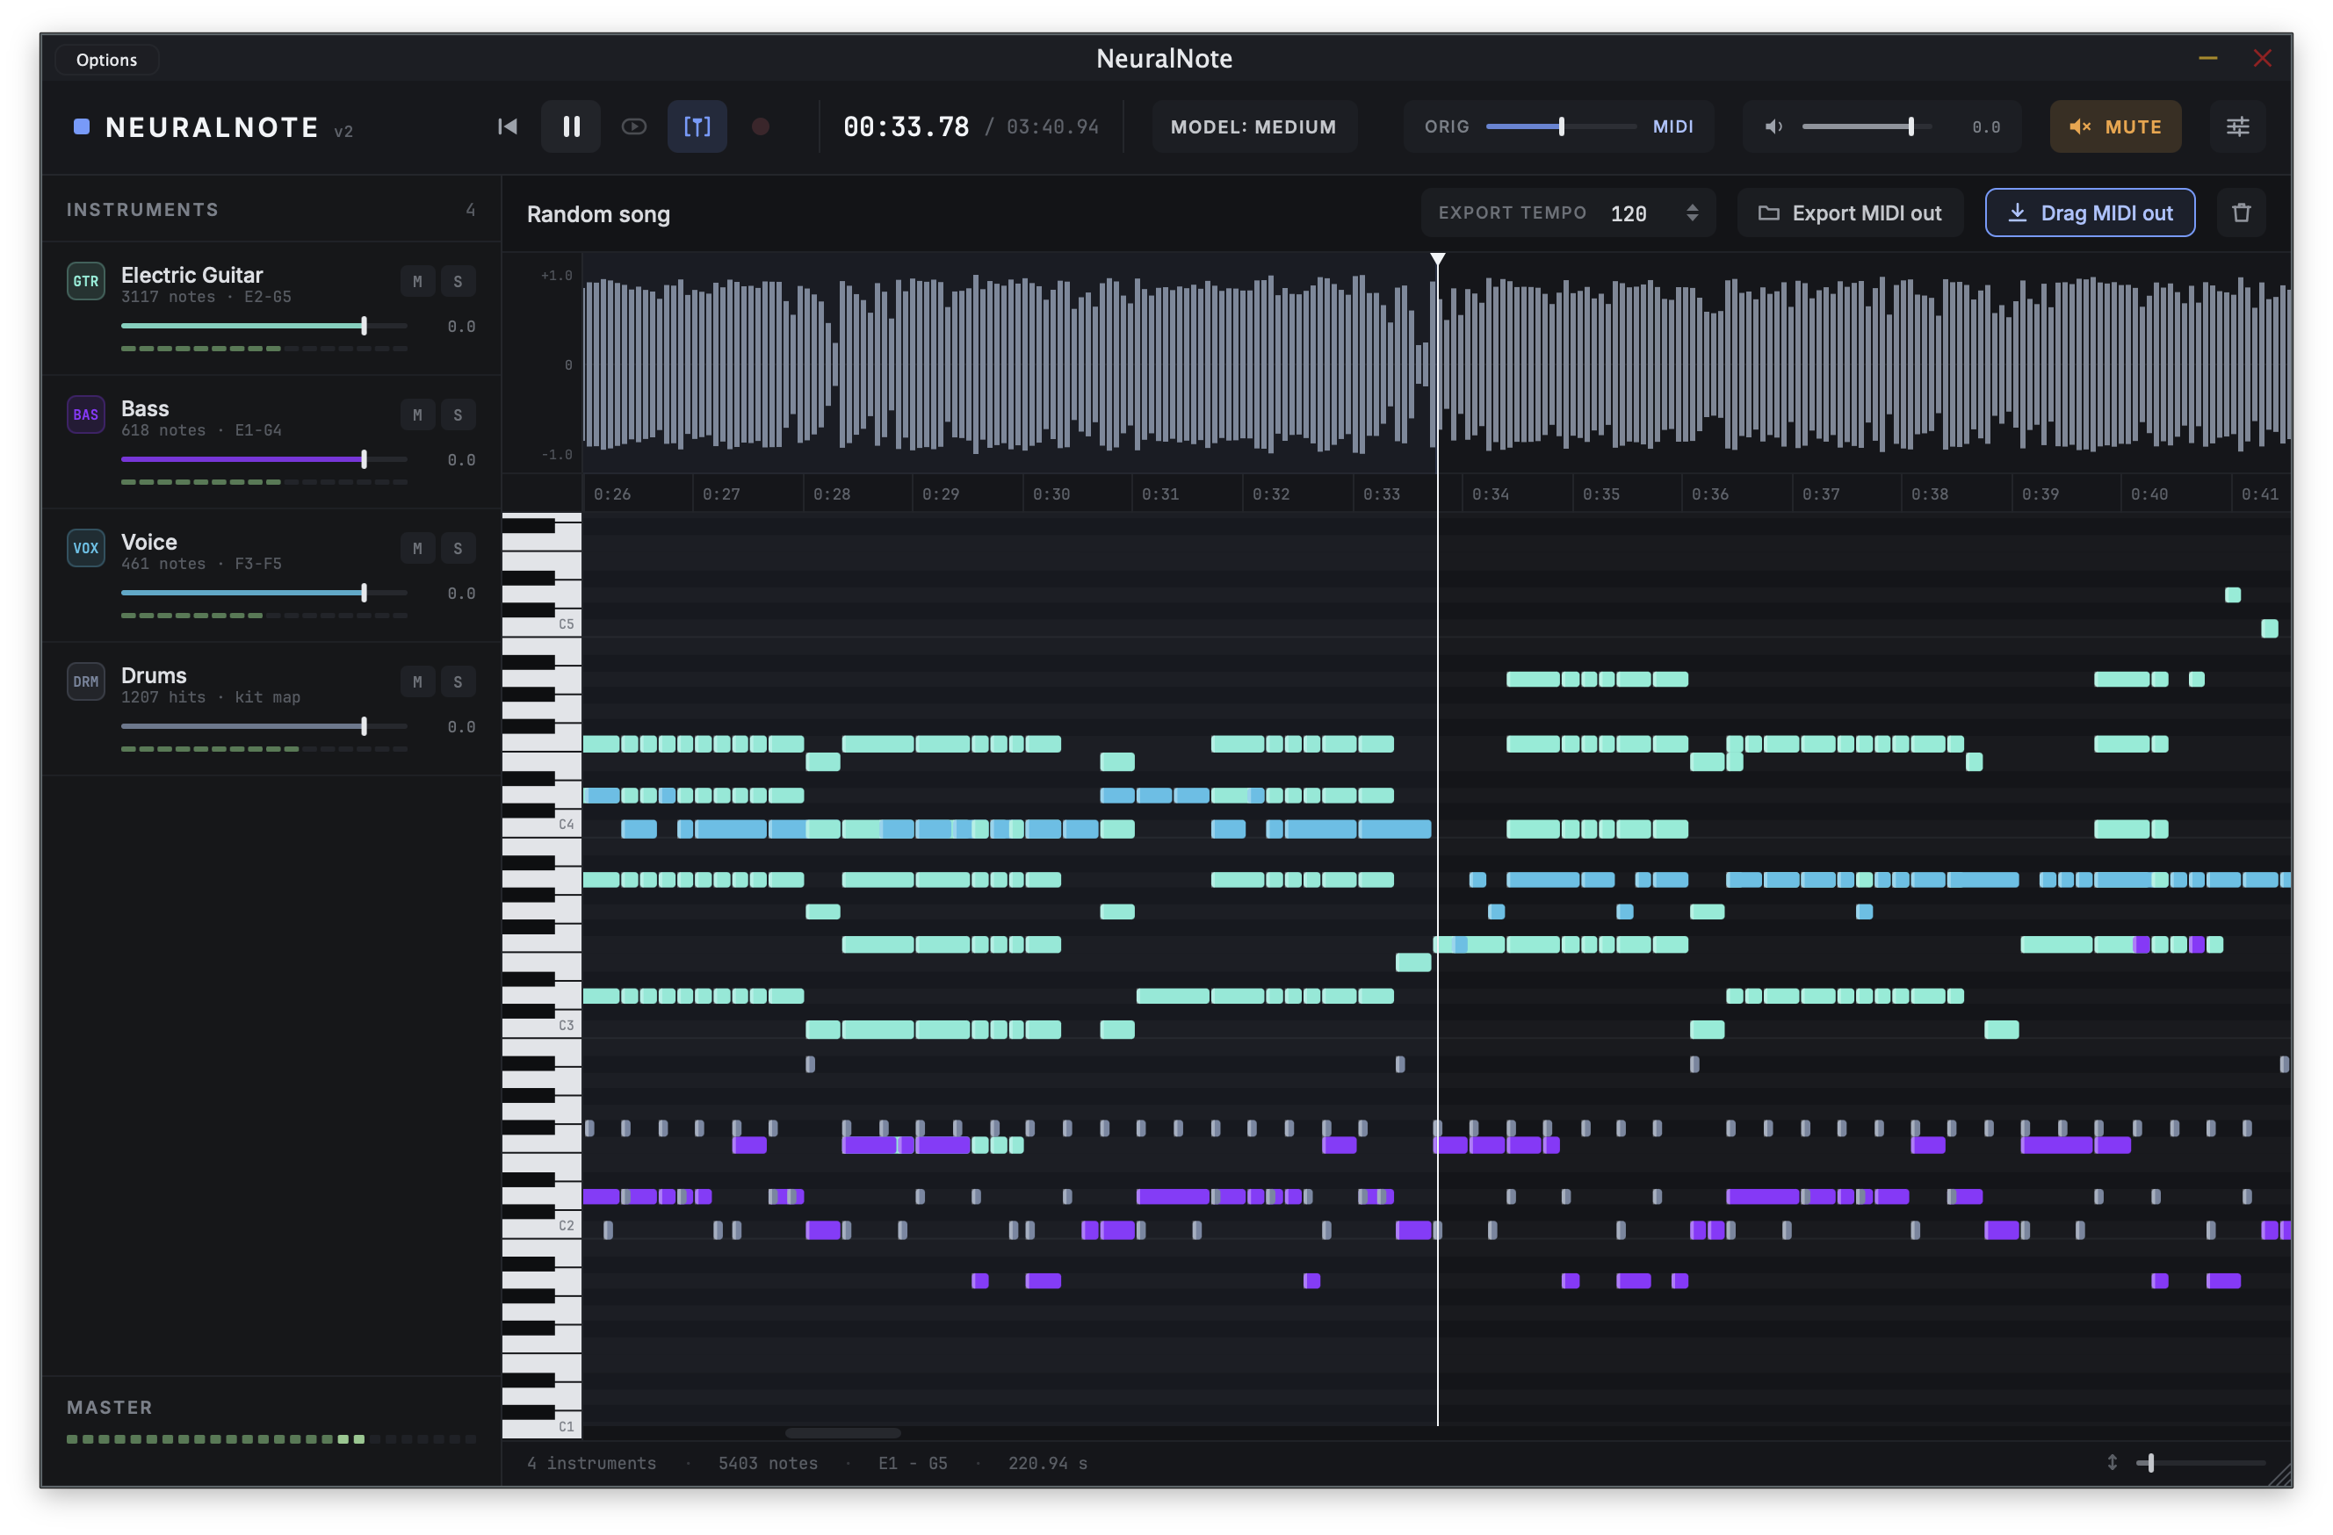The width and height of the screenshot is (2333, 1535).
Task: Click the C4 key on the piano keyboard
Action: (x=542, y=825)
